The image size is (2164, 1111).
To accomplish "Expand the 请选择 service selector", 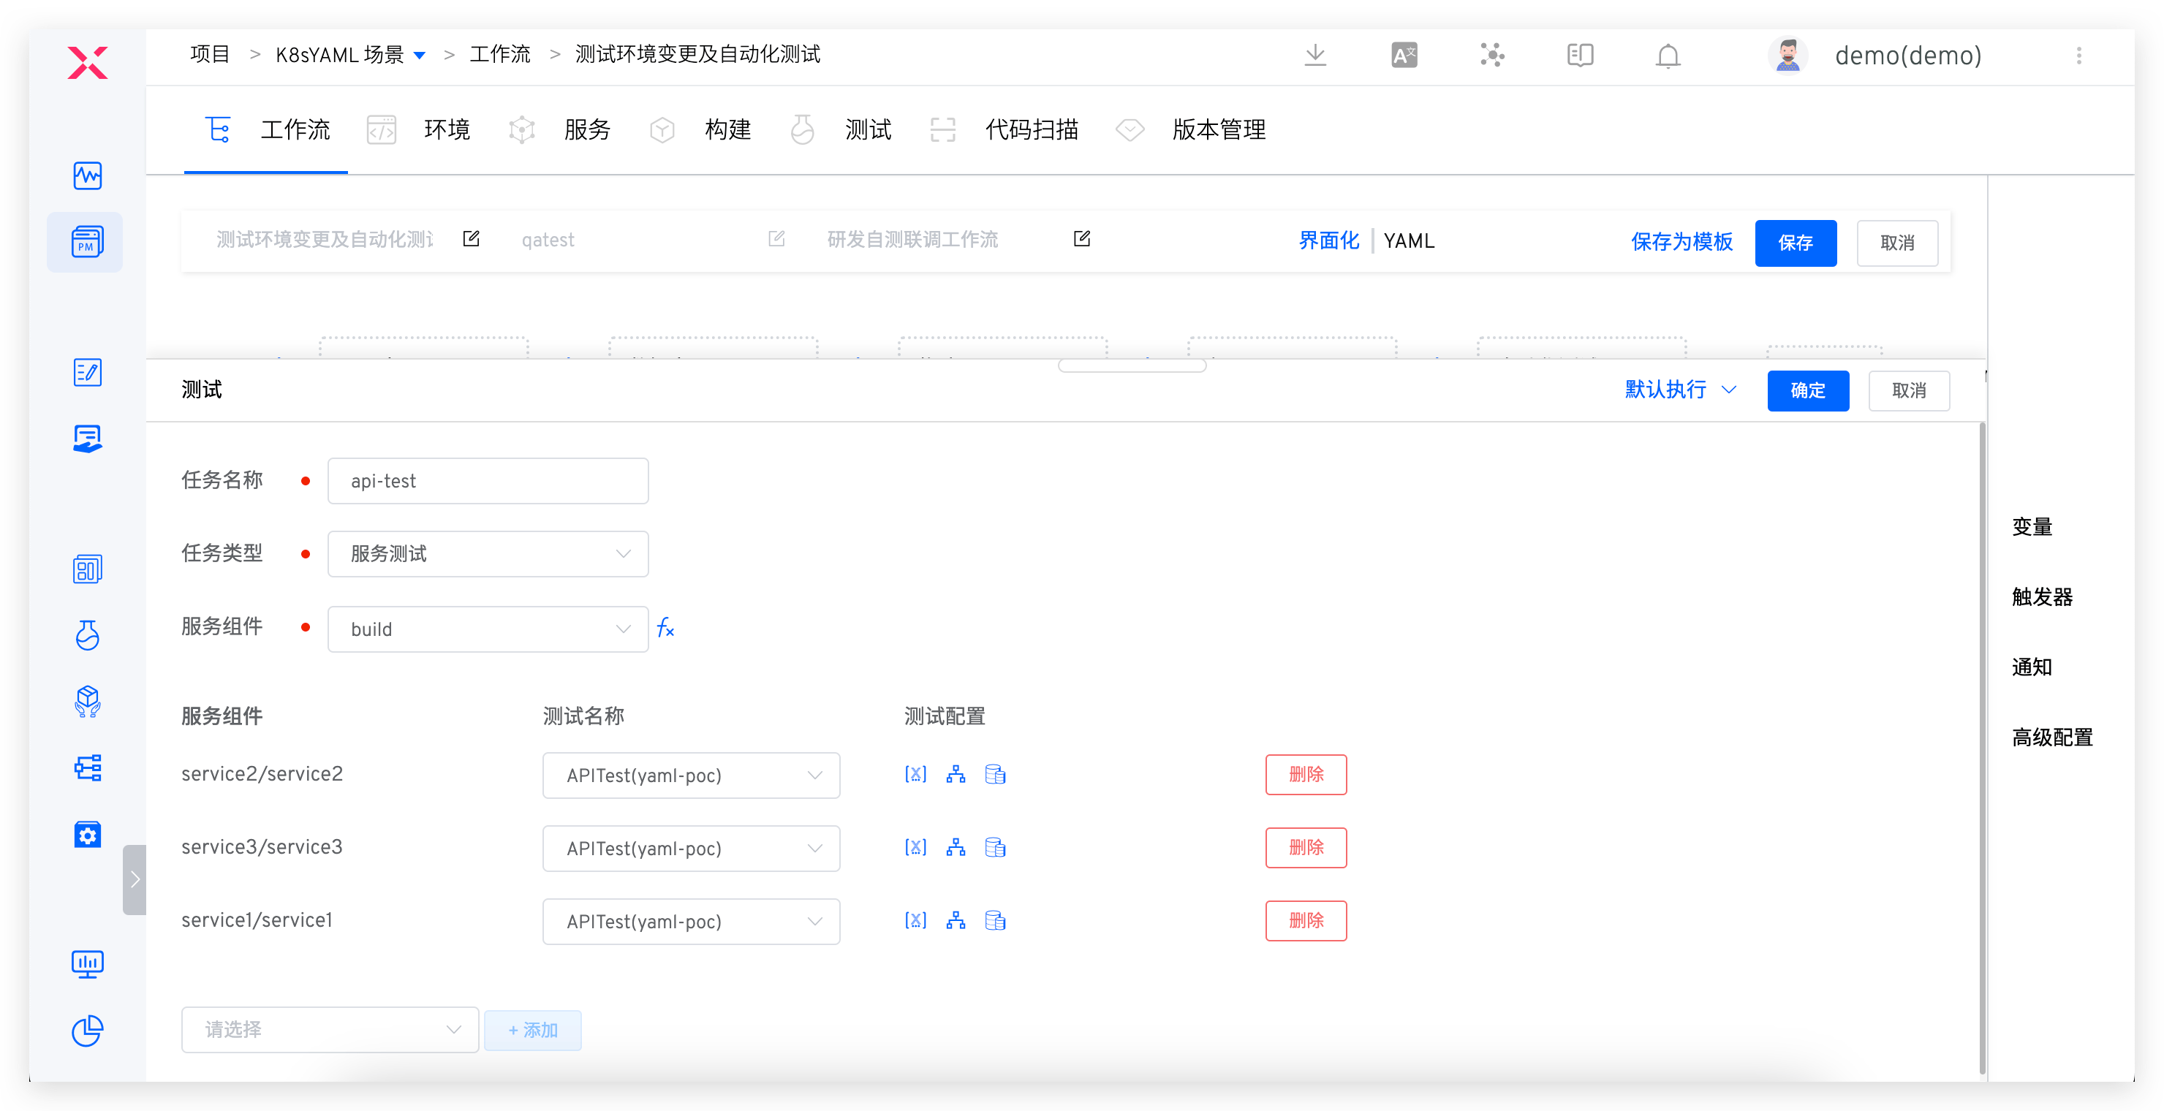I will (x=329, y=1030).
